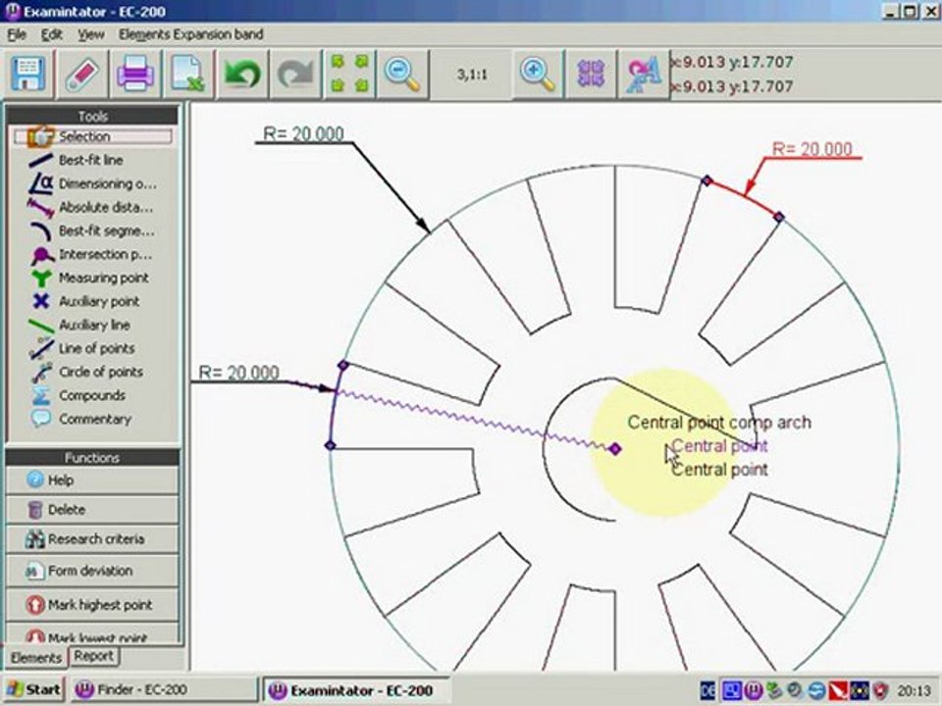Click the four green arrows fit icon
Image resolution: width=942 pixels, height=706 pixels.
pos(349,75)
